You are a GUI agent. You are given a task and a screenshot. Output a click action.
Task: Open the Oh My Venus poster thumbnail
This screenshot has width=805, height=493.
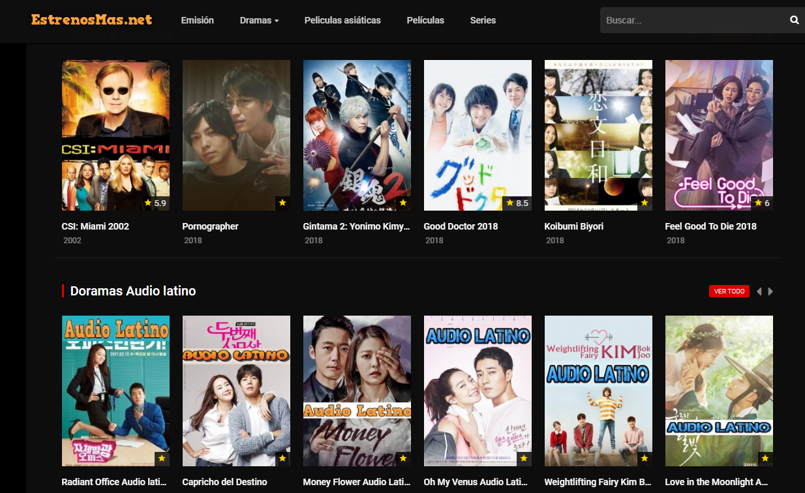478,391
